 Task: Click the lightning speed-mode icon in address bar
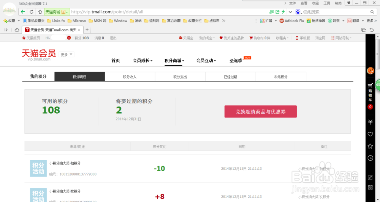click(x=283, y=12)
